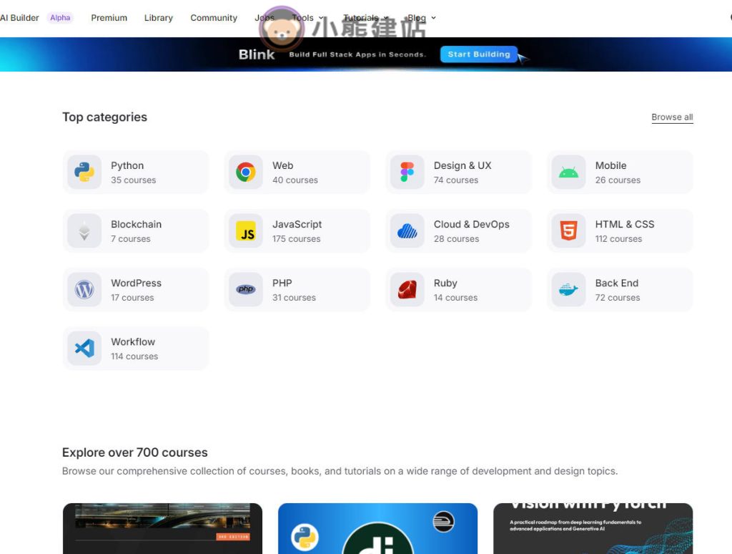The image size is (732, 554).
Task: Open the Ethereum icon for Blockchain
Action: coord(84,231)
